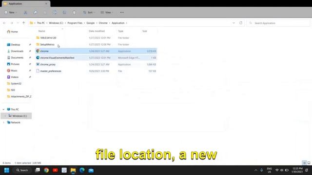Click the Application window tab
The width and height of the screenshot is (312, 175).
pos(26,4)
